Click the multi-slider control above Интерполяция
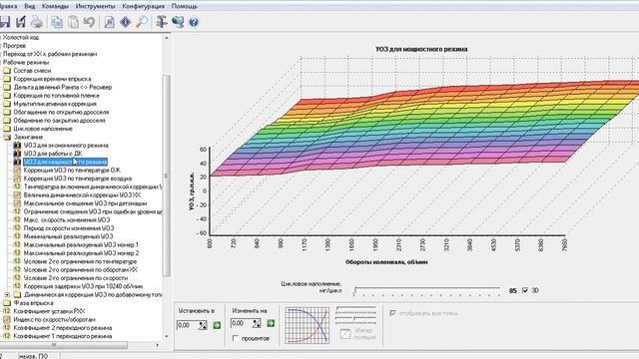Viewport: 639px width, 359px height. point(355,315)
